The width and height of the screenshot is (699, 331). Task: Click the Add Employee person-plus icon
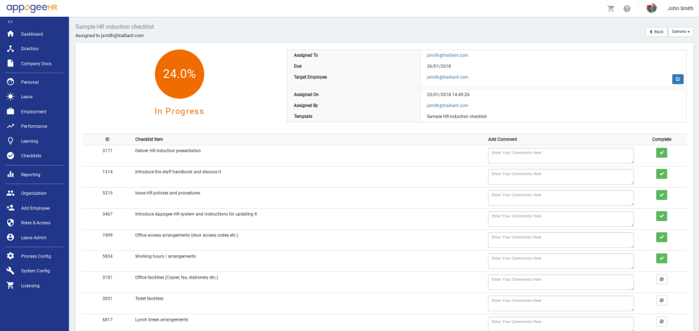(11, 208)
